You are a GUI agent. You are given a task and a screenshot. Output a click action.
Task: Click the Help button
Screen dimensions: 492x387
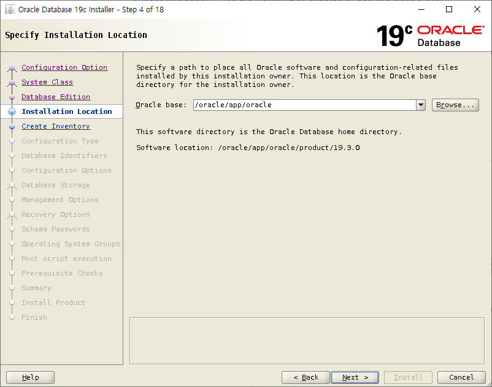coord(31,377)
